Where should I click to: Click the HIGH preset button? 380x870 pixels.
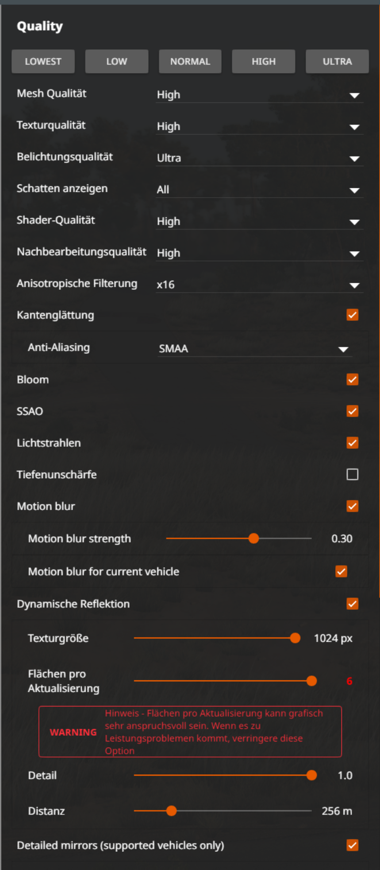point(264,62)
